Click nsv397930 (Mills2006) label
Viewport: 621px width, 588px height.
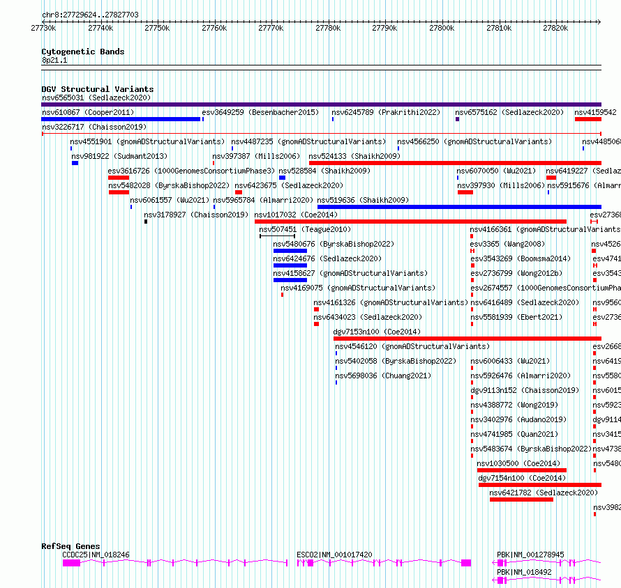tap(501, 185)
